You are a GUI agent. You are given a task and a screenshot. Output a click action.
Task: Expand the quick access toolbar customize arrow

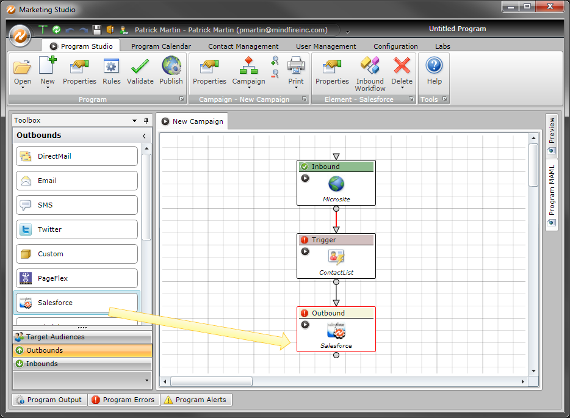347,32
